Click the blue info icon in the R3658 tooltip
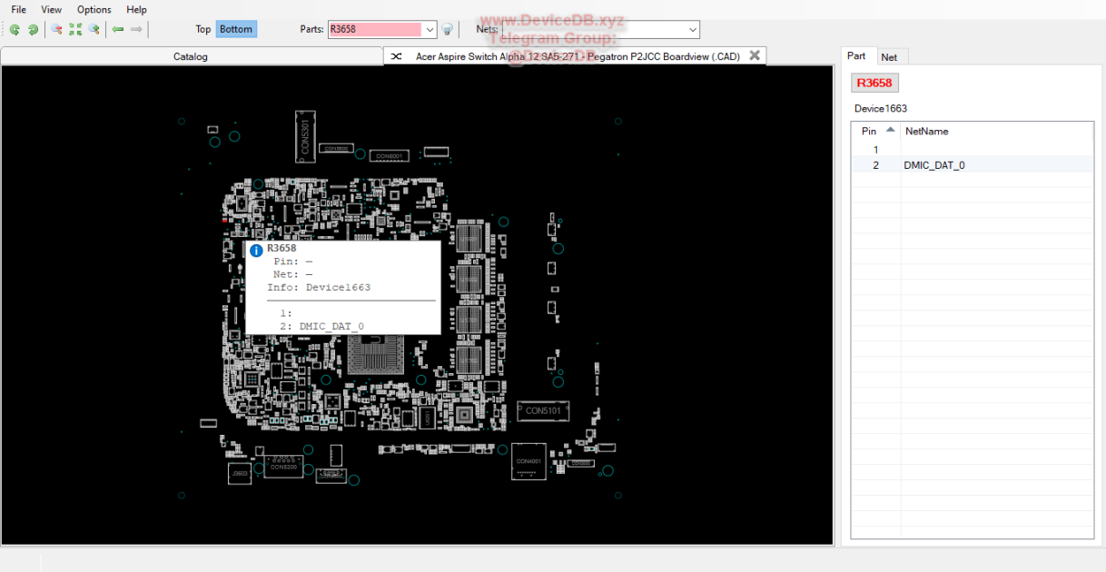 tap(256, 251)
